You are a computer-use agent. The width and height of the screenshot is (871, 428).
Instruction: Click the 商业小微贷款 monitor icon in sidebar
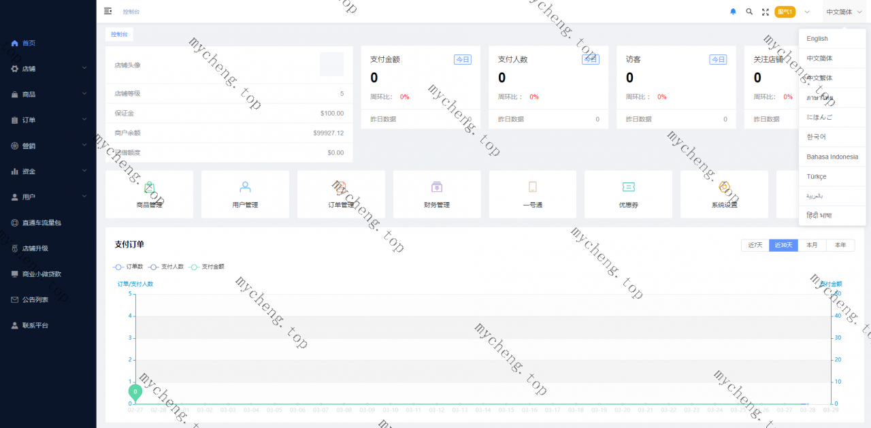[x=15, y=274]
